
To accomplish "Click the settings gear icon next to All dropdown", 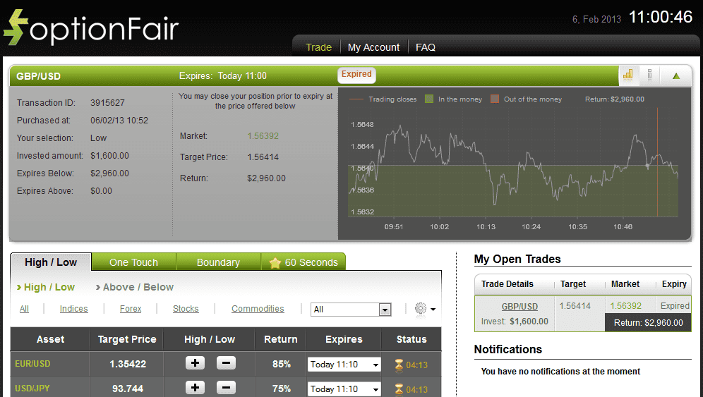I will (421, 308).
